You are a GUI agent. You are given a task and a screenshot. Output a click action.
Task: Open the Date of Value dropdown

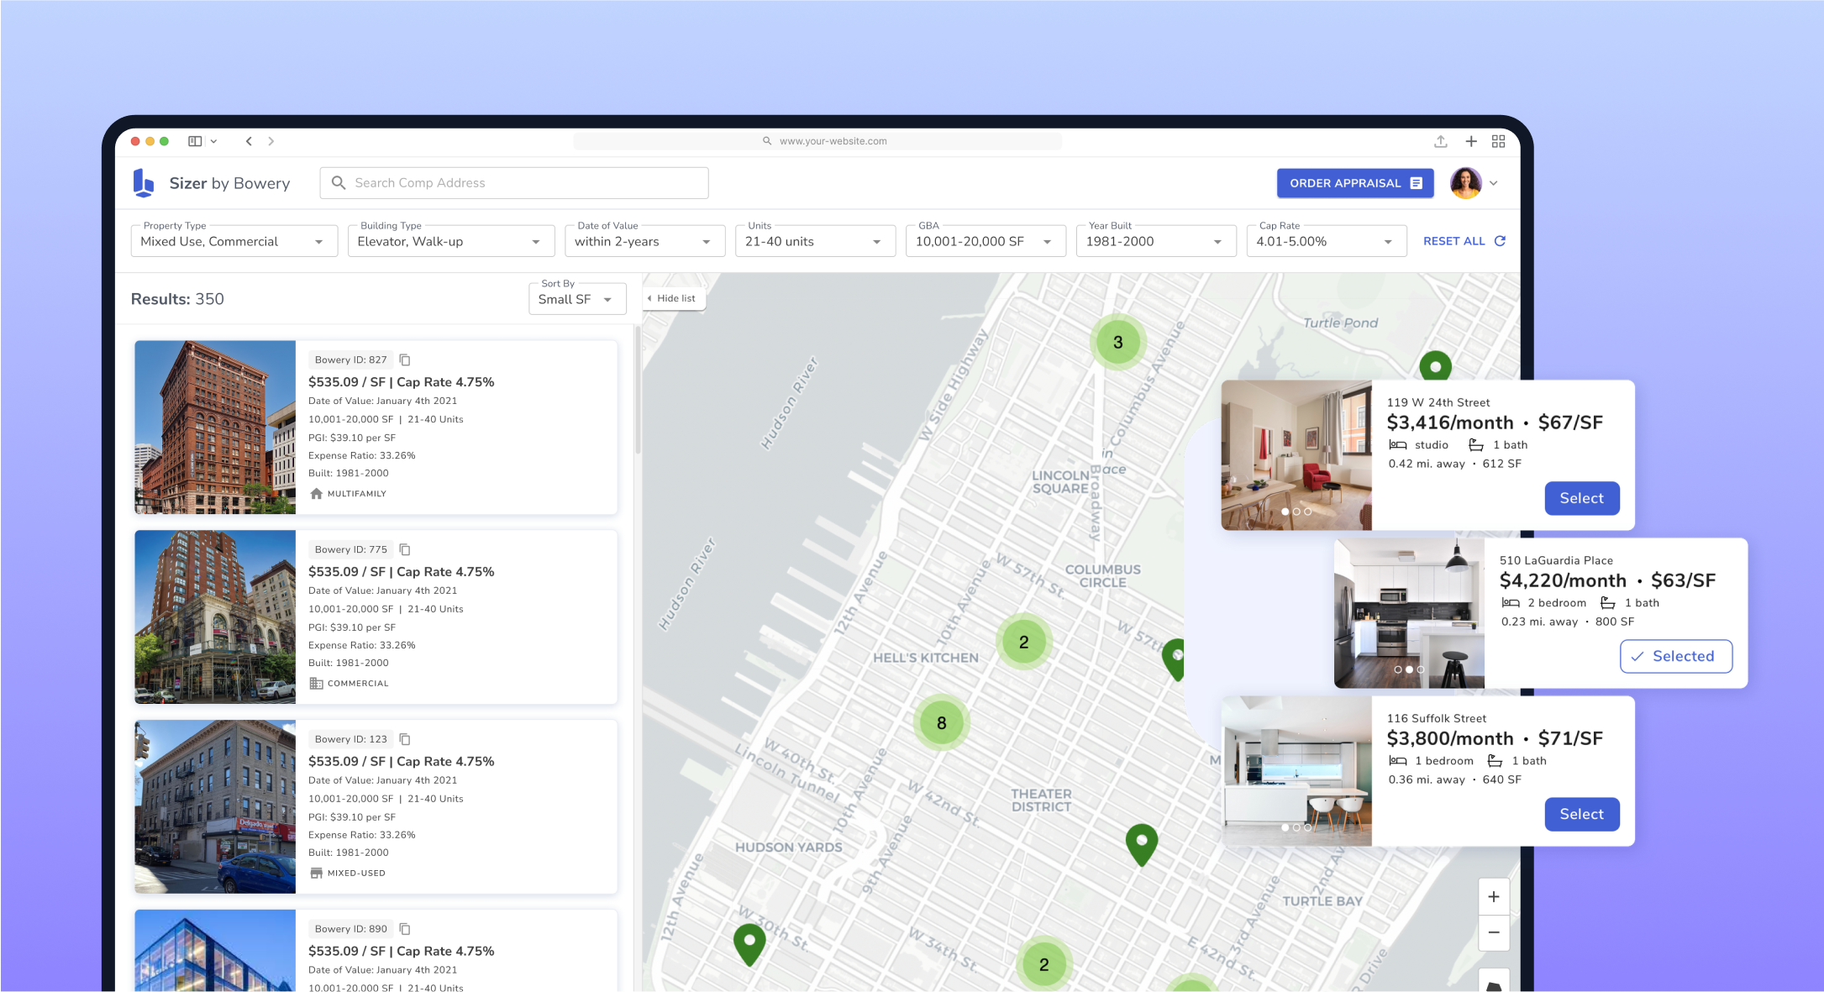(644, 241)
